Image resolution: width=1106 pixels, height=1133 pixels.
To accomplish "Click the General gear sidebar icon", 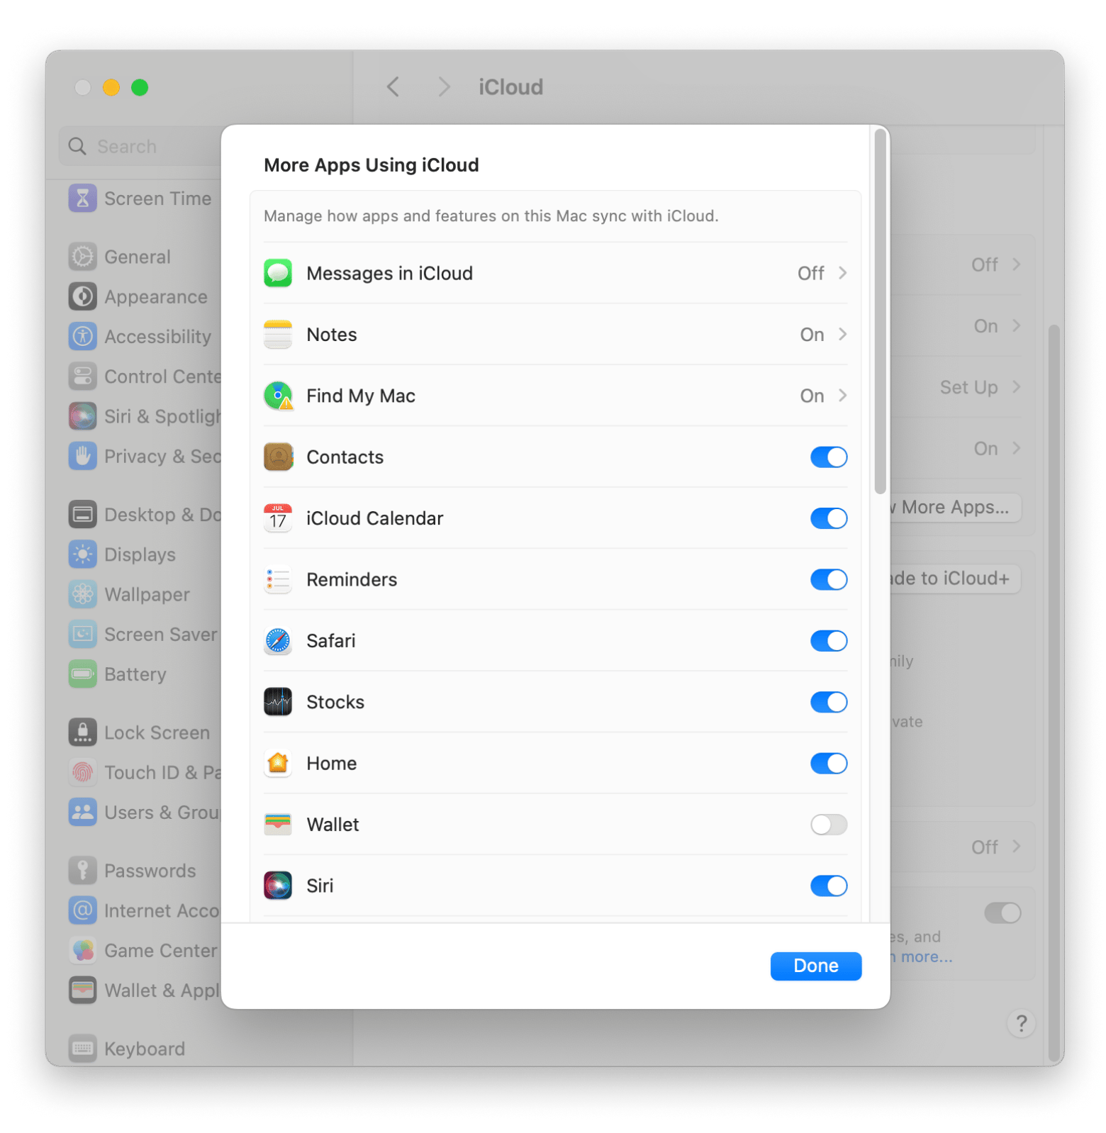I will point(82,257).
